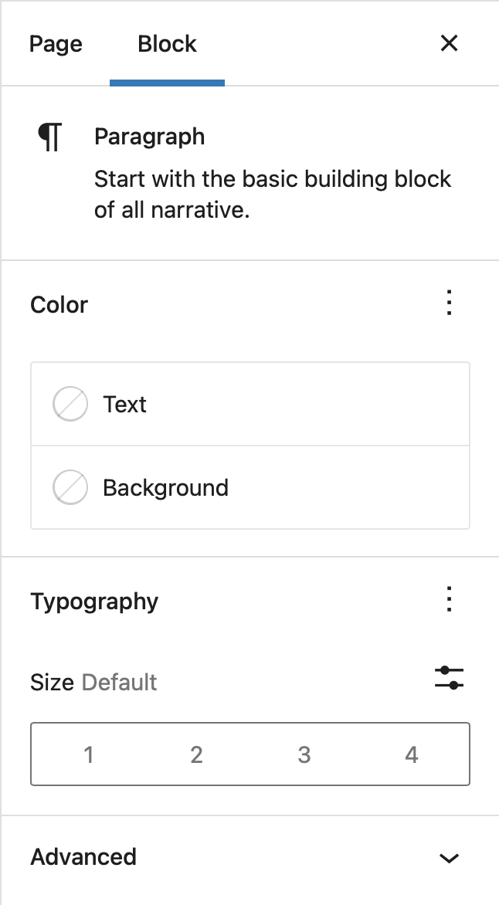This screenshot has width=499, height=905.
Task: Pick font size option 3
Action: (304, 754)
